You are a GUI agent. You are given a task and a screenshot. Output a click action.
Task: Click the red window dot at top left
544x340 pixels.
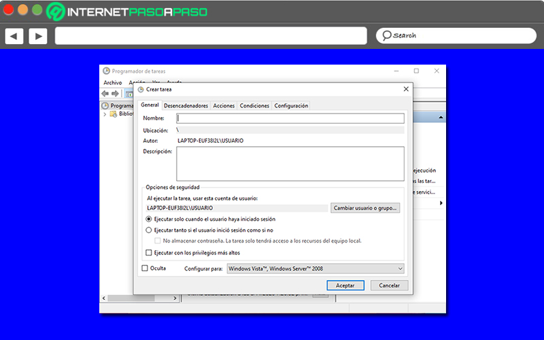click(x=8, y=10)
